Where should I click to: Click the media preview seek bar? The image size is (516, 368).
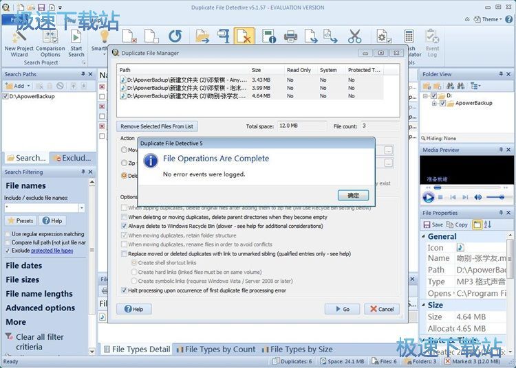(x=467, y=187)
